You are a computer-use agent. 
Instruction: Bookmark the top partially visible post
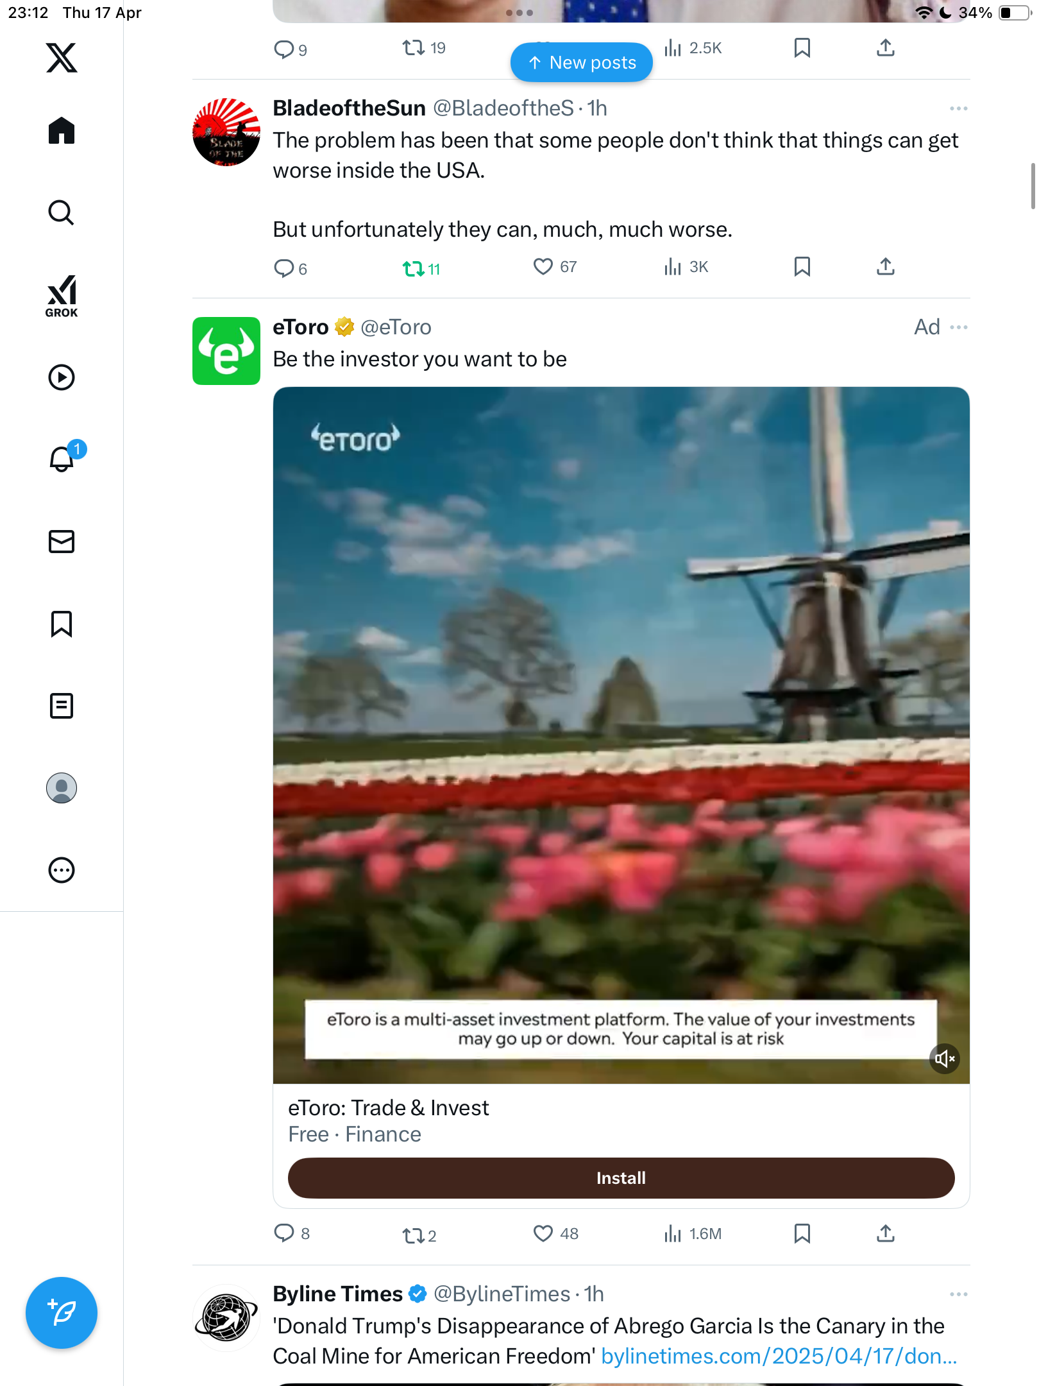tap(802, 48)
